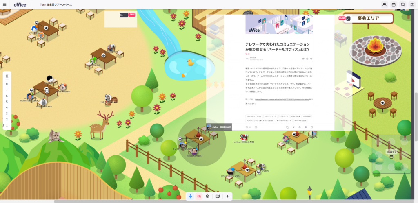Open the emote-communication.jp article link

tap(282, 100)
